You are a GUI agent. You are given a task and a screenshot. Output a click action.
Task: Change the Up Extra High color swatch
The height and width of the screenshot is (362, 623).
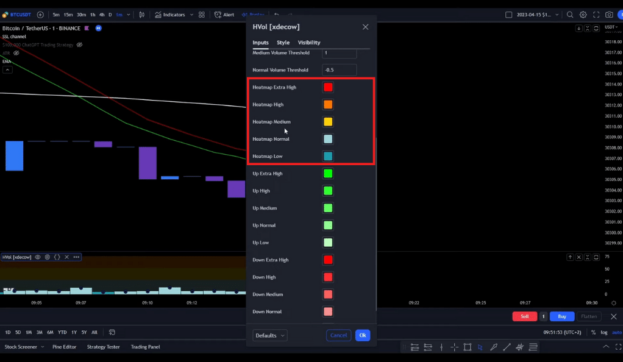coord(328,174)
